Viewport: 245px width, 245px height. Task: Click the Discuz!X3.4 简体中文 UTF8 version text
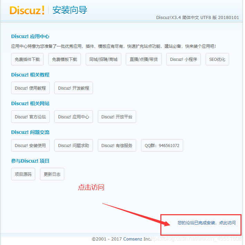click(198, 18)
